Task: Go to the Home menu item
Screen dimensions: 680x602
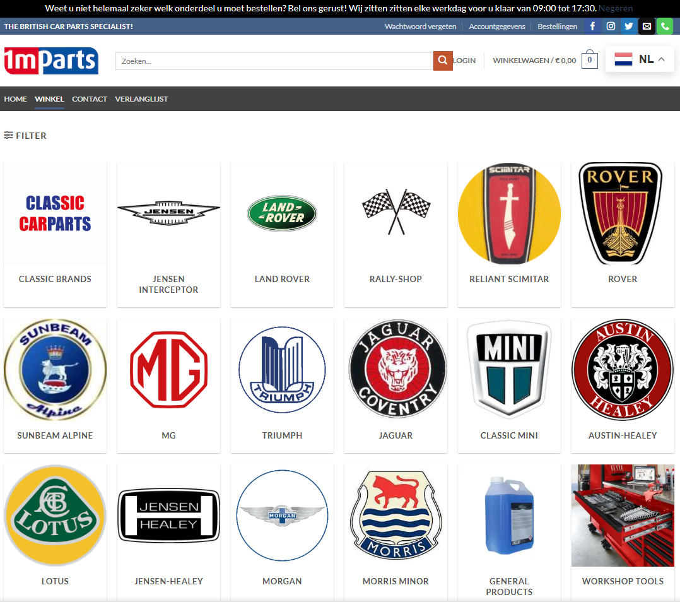Action: point(15,99)
